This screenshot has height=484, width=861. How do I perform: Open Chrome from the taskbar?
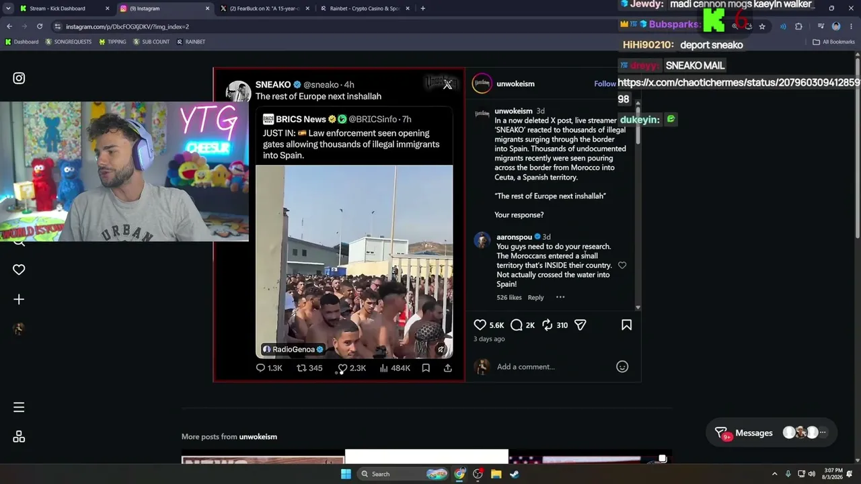point(459,474)
